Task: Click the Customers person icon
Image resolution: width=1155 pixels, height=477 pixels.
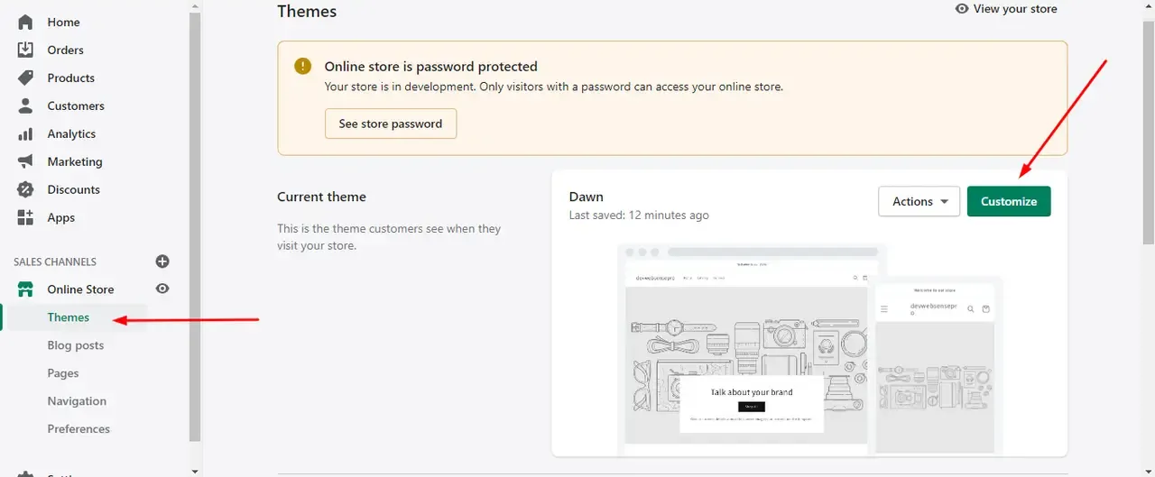Action: click(25, 105)
